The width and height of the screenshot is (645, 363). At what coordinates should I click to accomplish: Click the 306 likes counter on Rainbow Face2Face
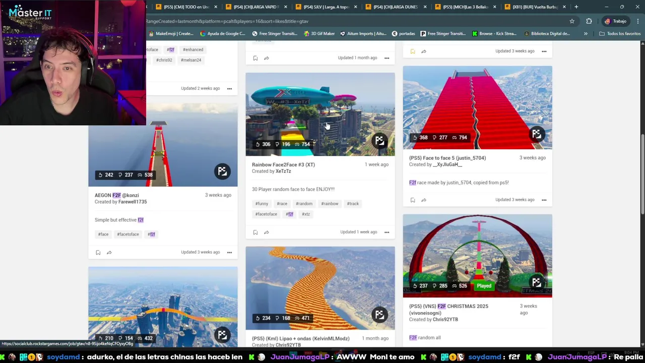[263, 144]
